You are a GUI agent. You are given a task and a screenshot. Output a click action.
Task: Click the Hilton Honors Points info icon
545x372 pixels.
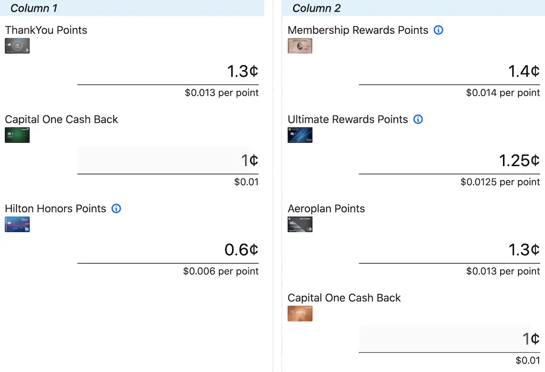click(116, 209)
